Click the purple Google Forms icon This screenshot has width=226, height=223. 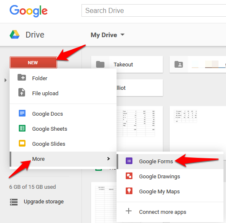(x=129, y=161)
